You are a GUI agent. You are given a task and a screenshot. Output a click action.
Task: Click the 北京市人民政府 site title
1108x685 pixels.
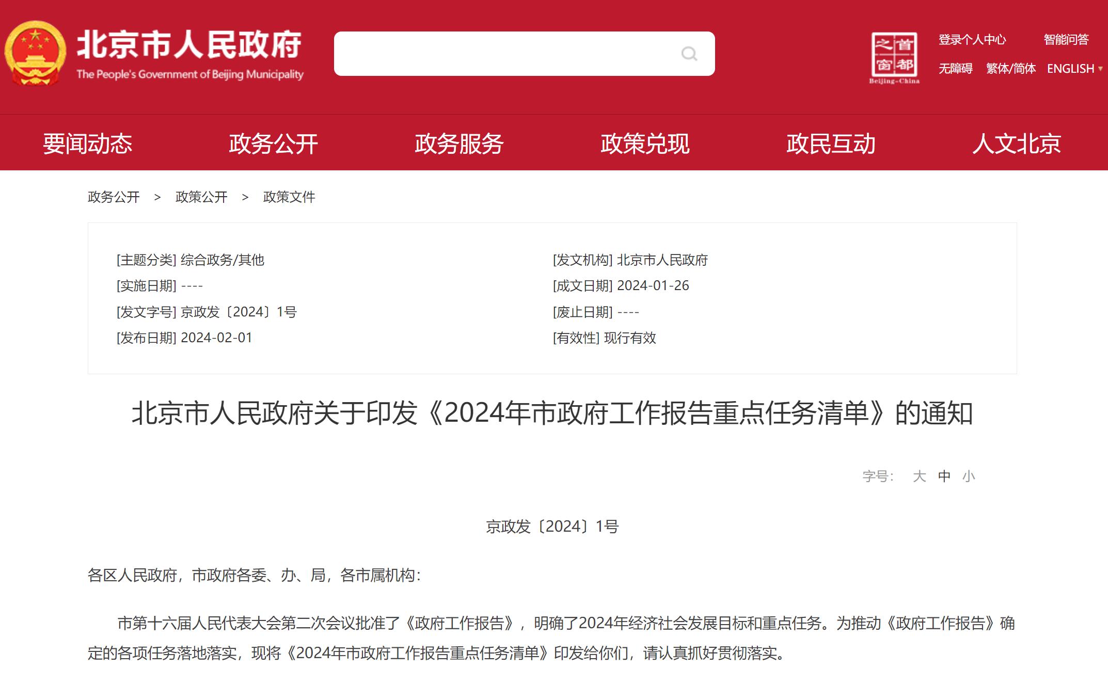pyautogui.click(x=189, y=44)
